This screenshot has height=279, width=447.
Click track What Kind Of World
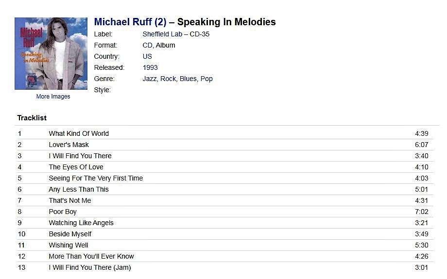point(79,133)
